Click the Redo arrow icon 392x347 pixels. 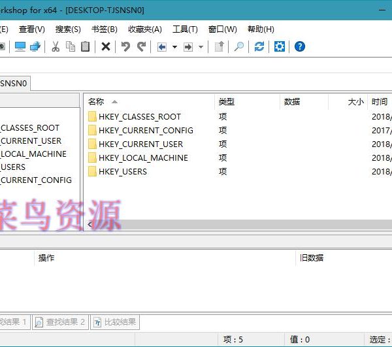(141, 46)
